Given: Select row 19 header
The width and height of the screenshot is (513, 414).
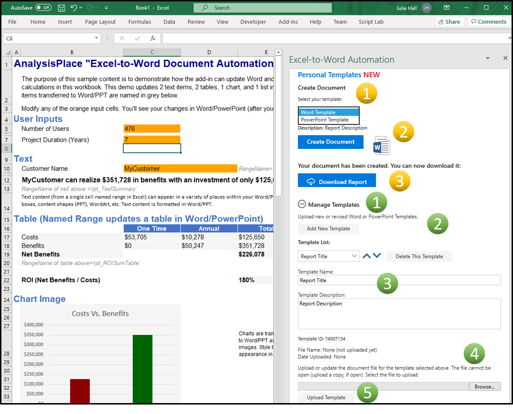Looking at the screenshot, I should click(7, 254).
